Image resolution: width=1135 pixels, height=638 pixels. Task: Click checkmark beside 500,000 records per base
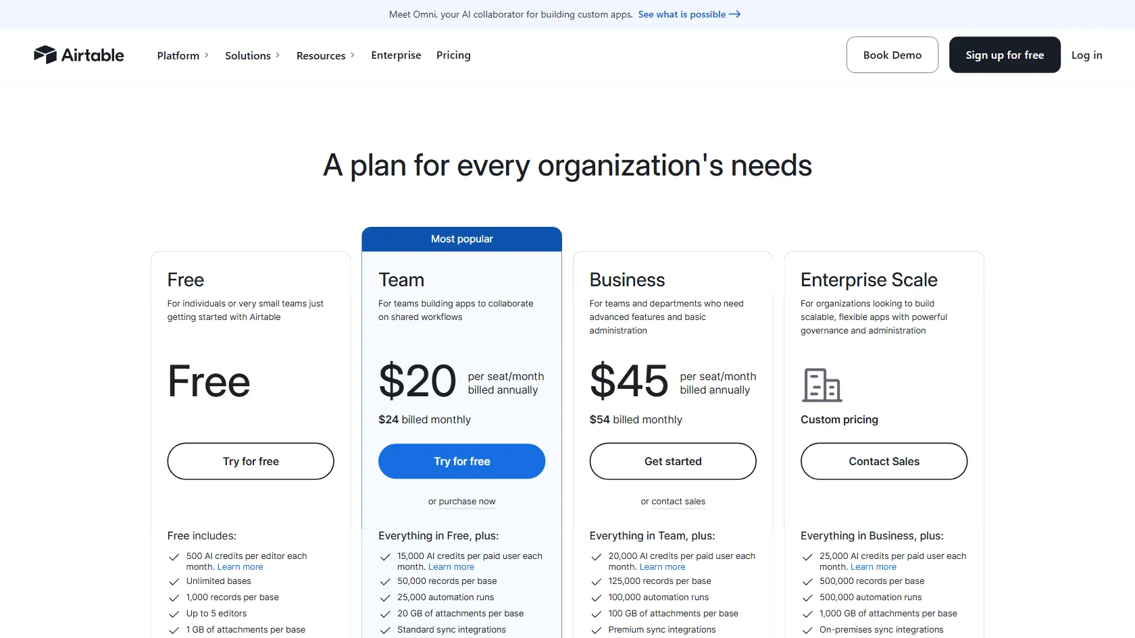click(x=807, y=581)
